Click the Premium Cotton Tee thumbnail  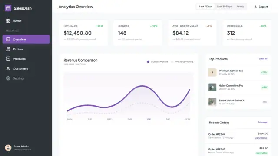point(212,72)
